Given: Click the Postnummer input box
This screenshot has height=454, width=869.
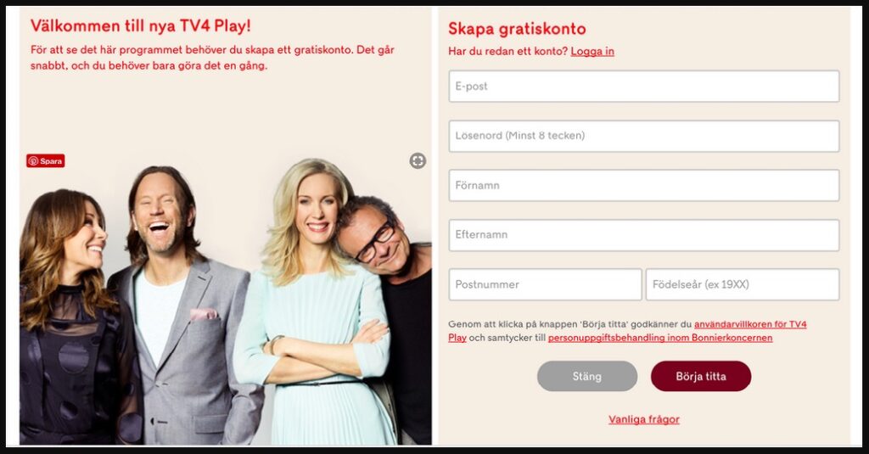Looking at the screenshot, I should click(546, 284).
